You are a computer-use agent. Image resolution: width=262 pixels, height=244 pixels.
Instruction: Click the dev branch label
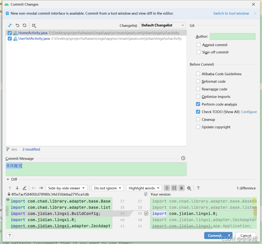coord(14,149)
